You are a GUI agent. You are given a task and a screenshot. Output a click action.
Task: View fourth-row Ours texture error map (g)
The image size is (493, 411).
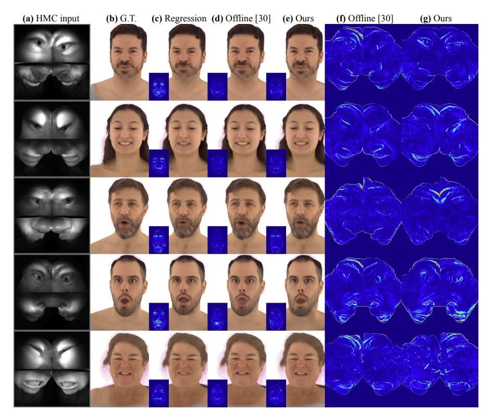440,292
